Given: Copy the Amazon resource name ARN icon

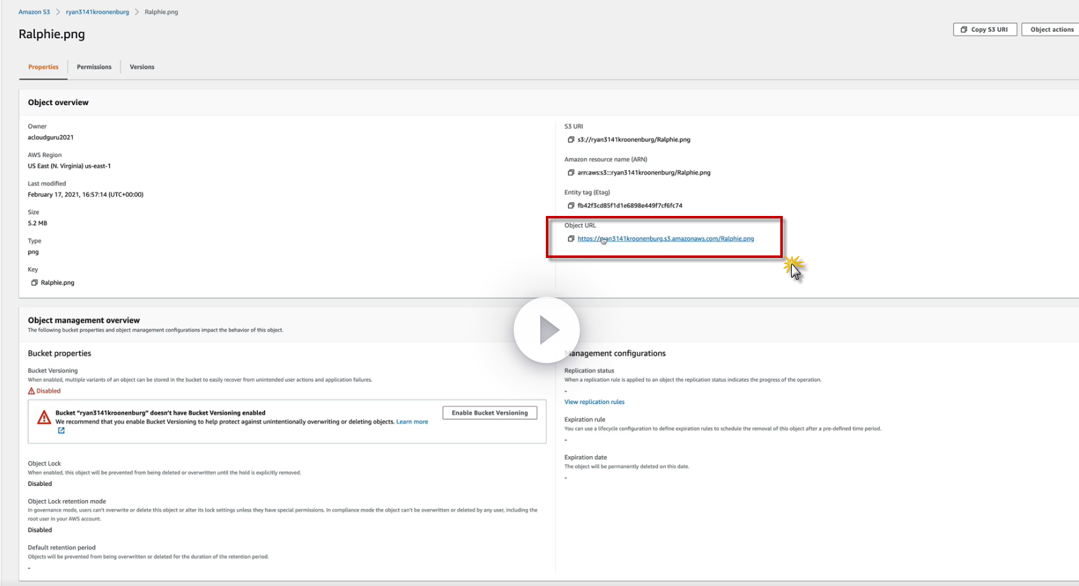Looking at the screenshot, I should 571,173.
